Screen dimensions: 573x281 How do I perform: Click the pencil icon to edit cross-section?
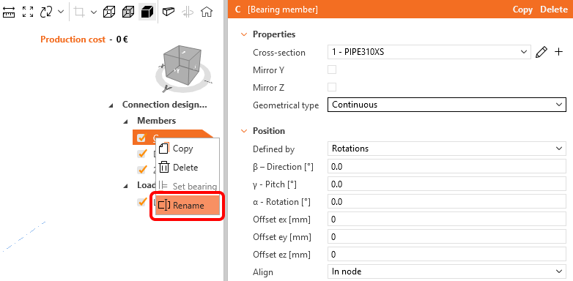click(541, 52)
